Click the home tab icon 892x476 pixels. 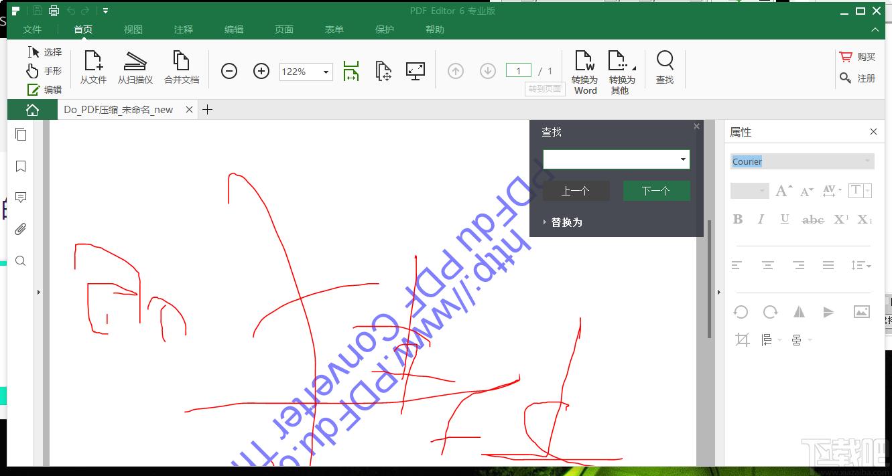click(32, 110)
